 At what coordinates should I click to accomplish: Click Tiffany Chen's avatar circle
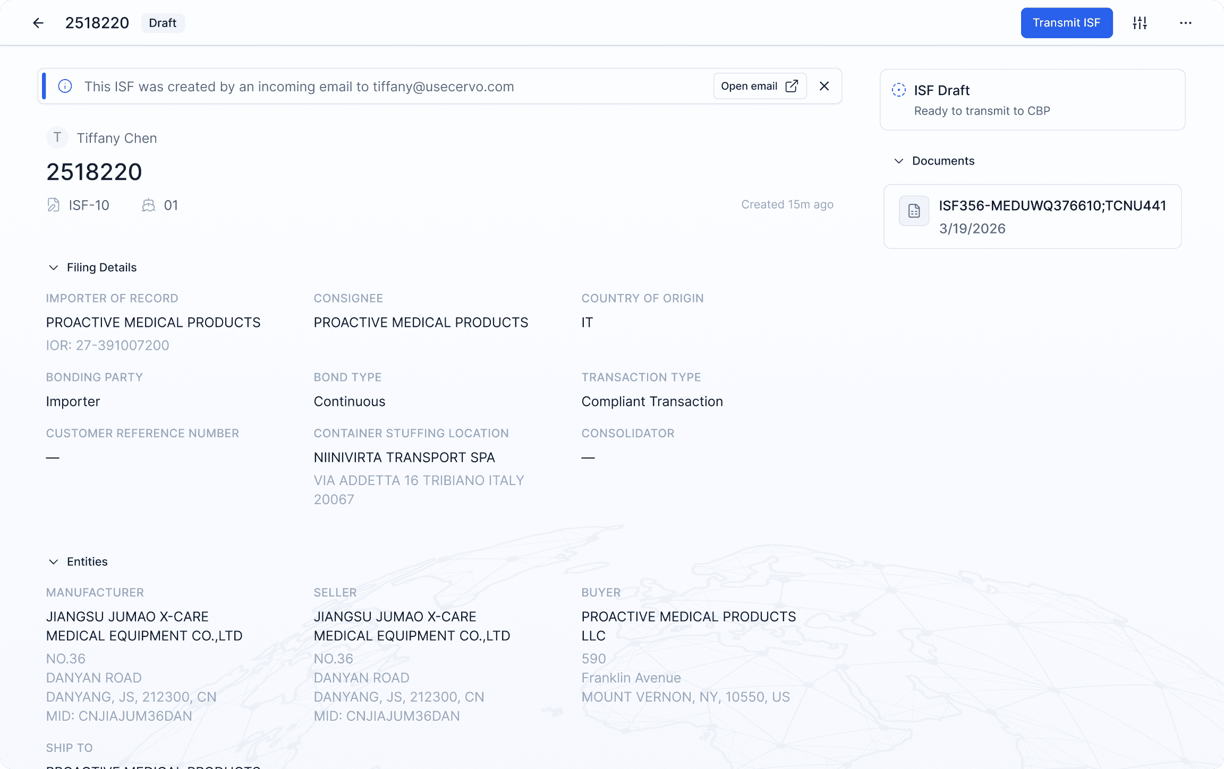57,137
